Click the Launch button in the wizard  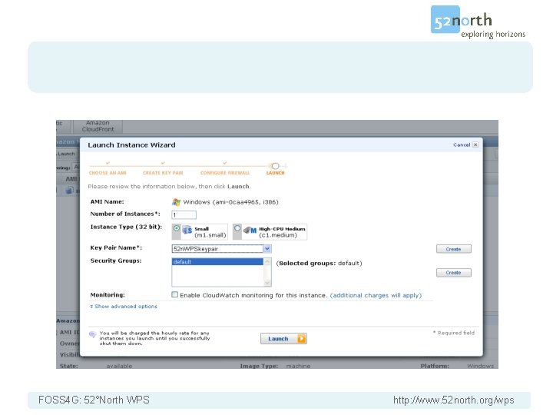(283, 338)
